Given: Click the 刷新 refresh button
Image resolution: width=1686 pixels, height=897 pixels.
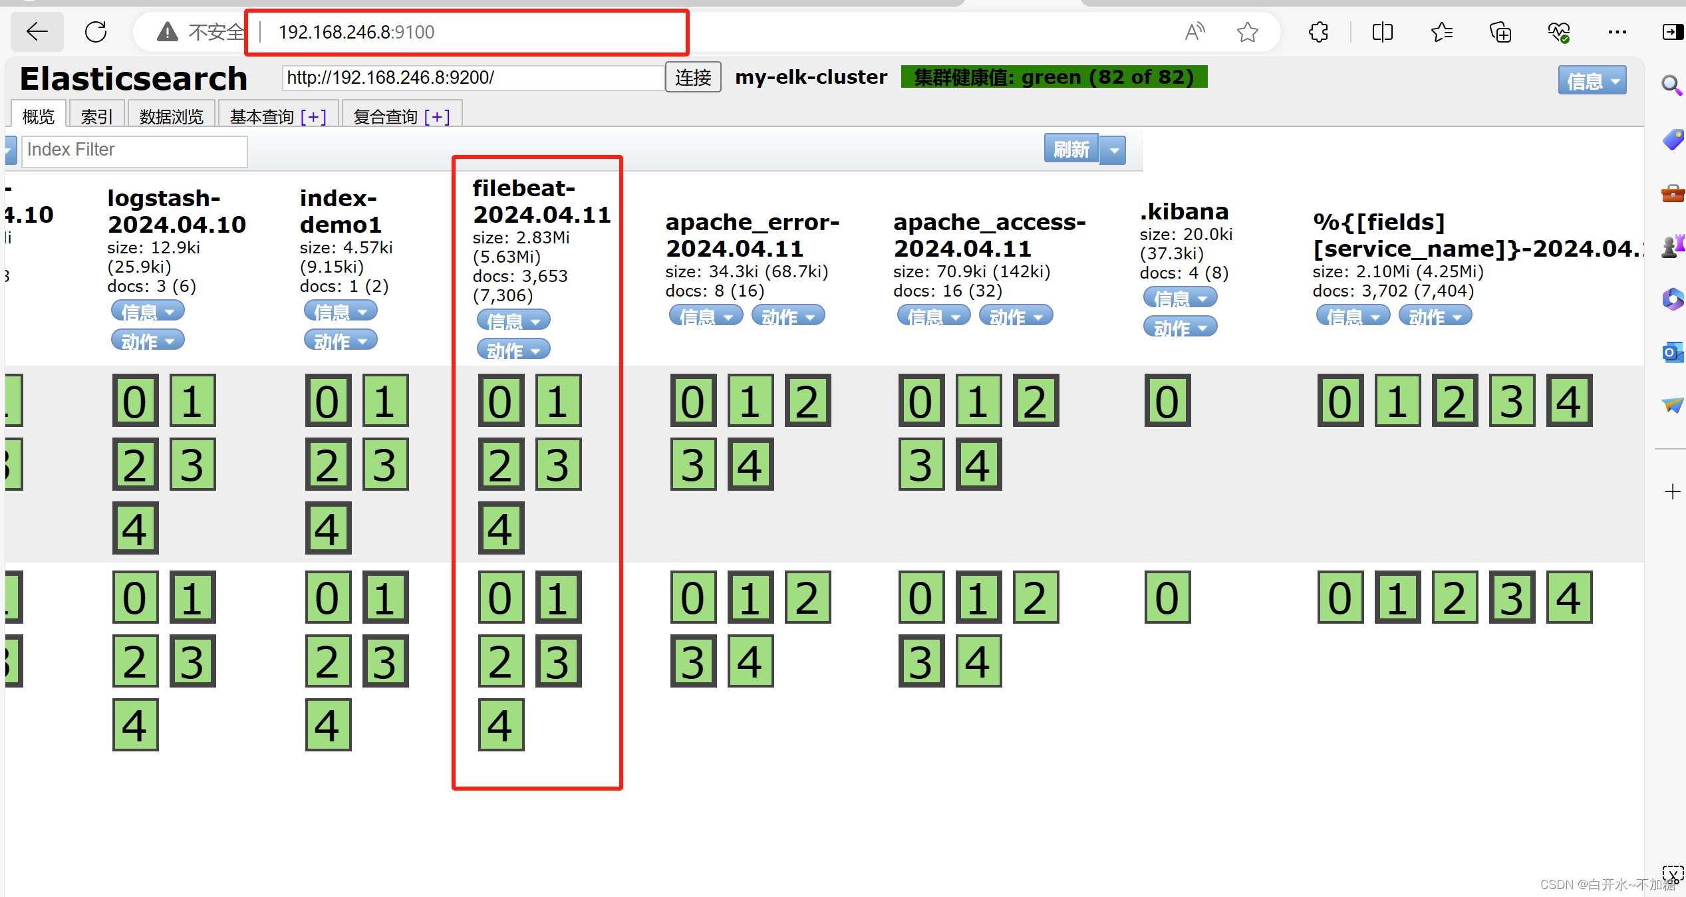Looking at the screenshot, I should 1071,149.
